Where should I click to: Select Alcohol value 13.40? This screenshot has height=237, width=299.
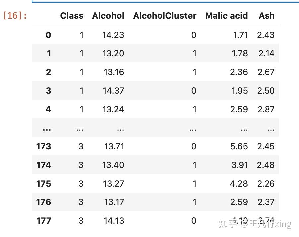[113, 165]
